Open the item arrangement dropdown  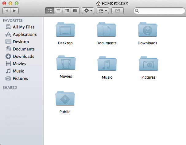point(103,11)
